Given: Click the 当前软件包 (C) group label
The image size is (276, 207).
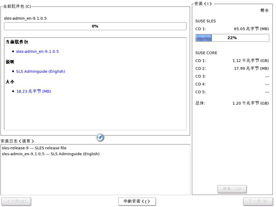Looking at the screenshot, I should coord(17,6).
